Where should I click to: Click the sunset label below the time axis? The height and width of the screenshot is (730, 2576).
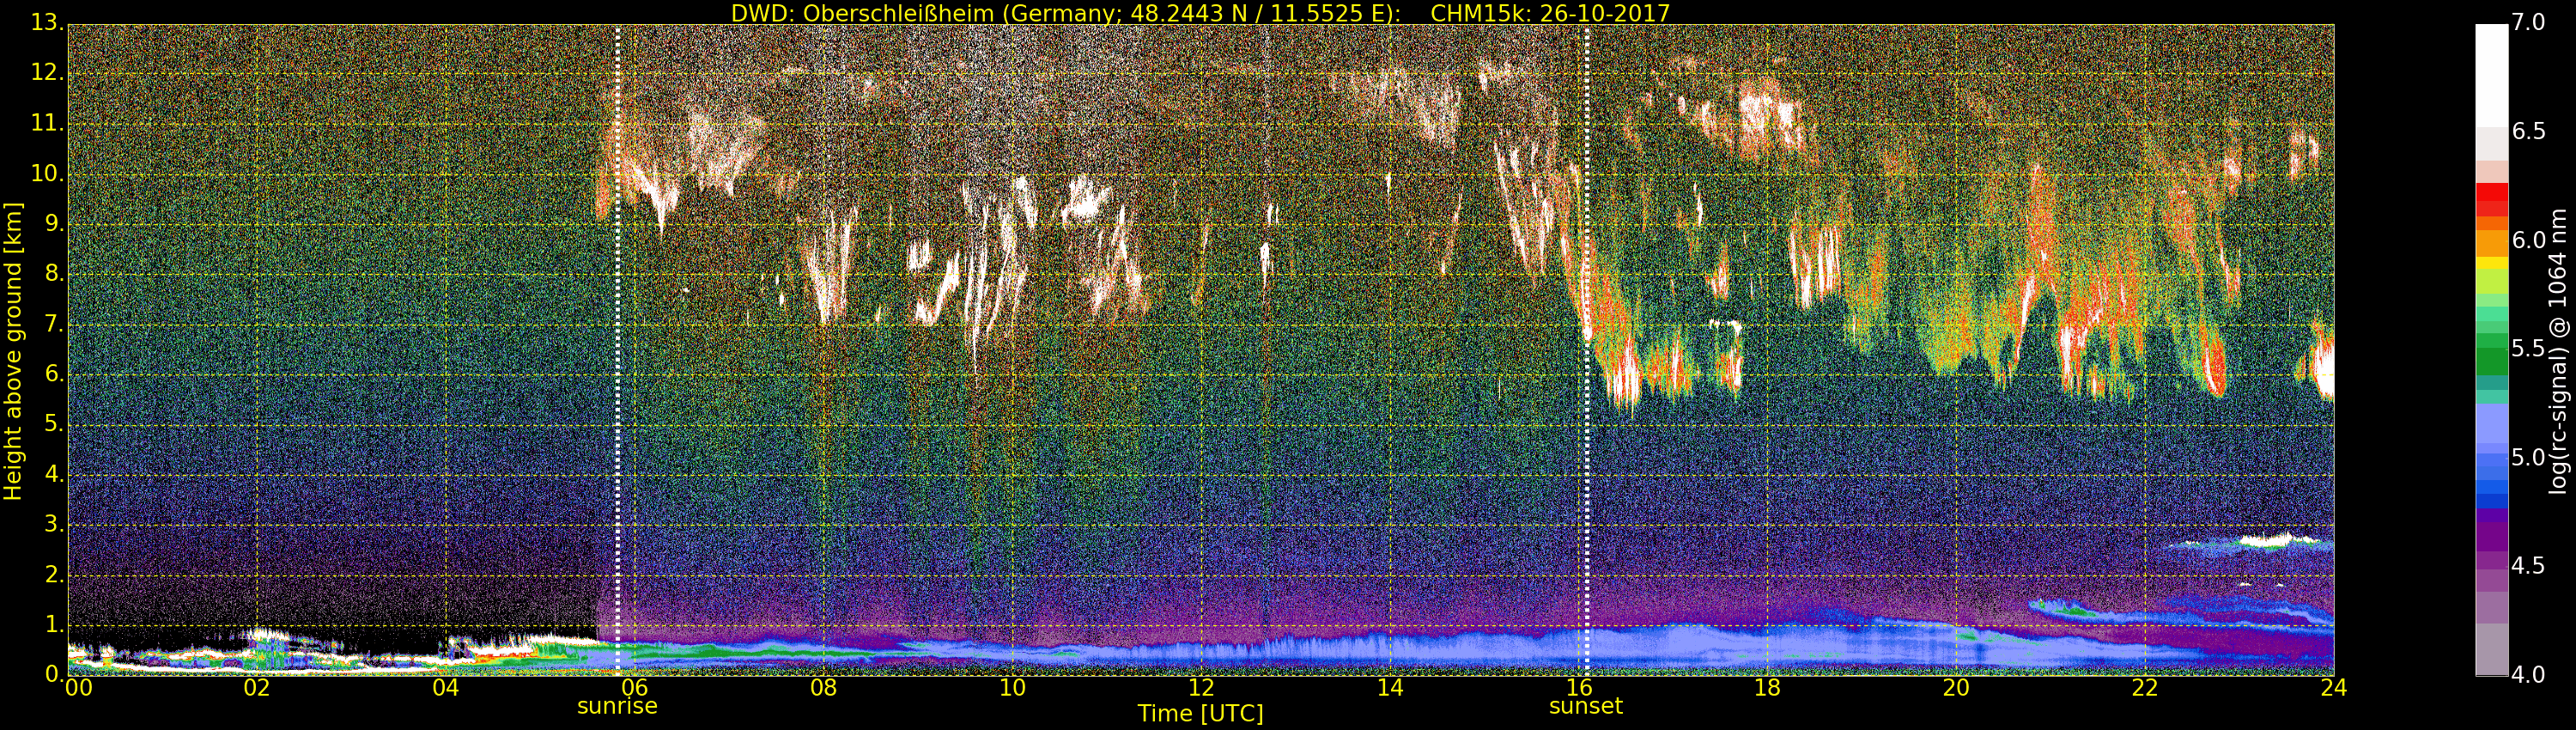click(x=1585, y=706)
